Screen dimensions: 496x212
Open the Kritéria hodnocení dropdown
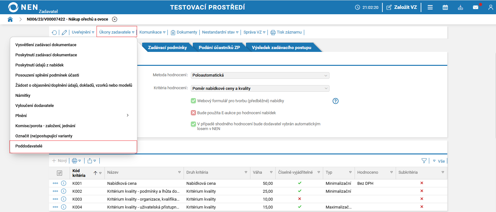[260, 89]
